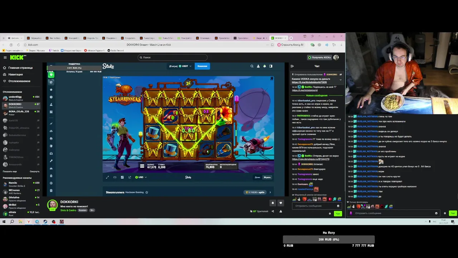Show more followed channels
The height and width of the screenshot is (258, 458).
click(10, 171)
